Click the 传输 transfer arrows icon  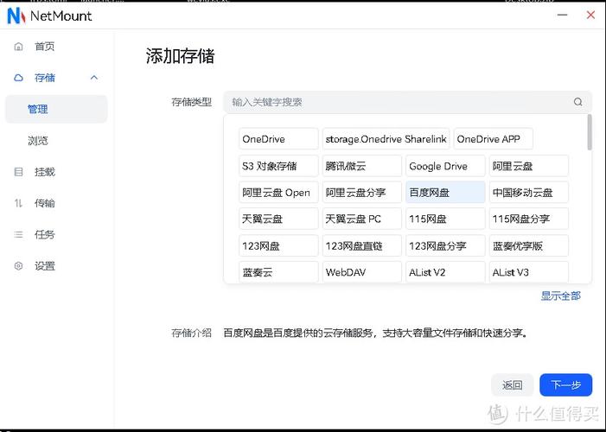18,203
